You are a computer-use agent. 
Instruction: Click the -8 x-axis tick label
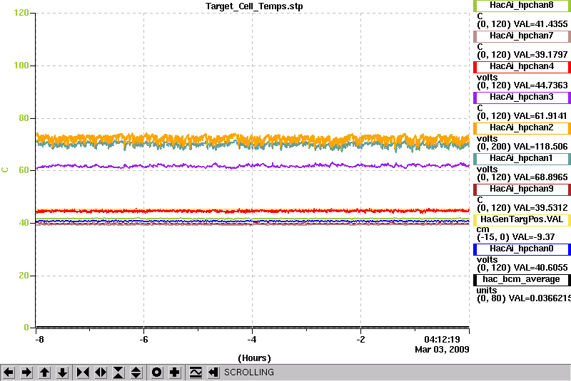[39, 340]
